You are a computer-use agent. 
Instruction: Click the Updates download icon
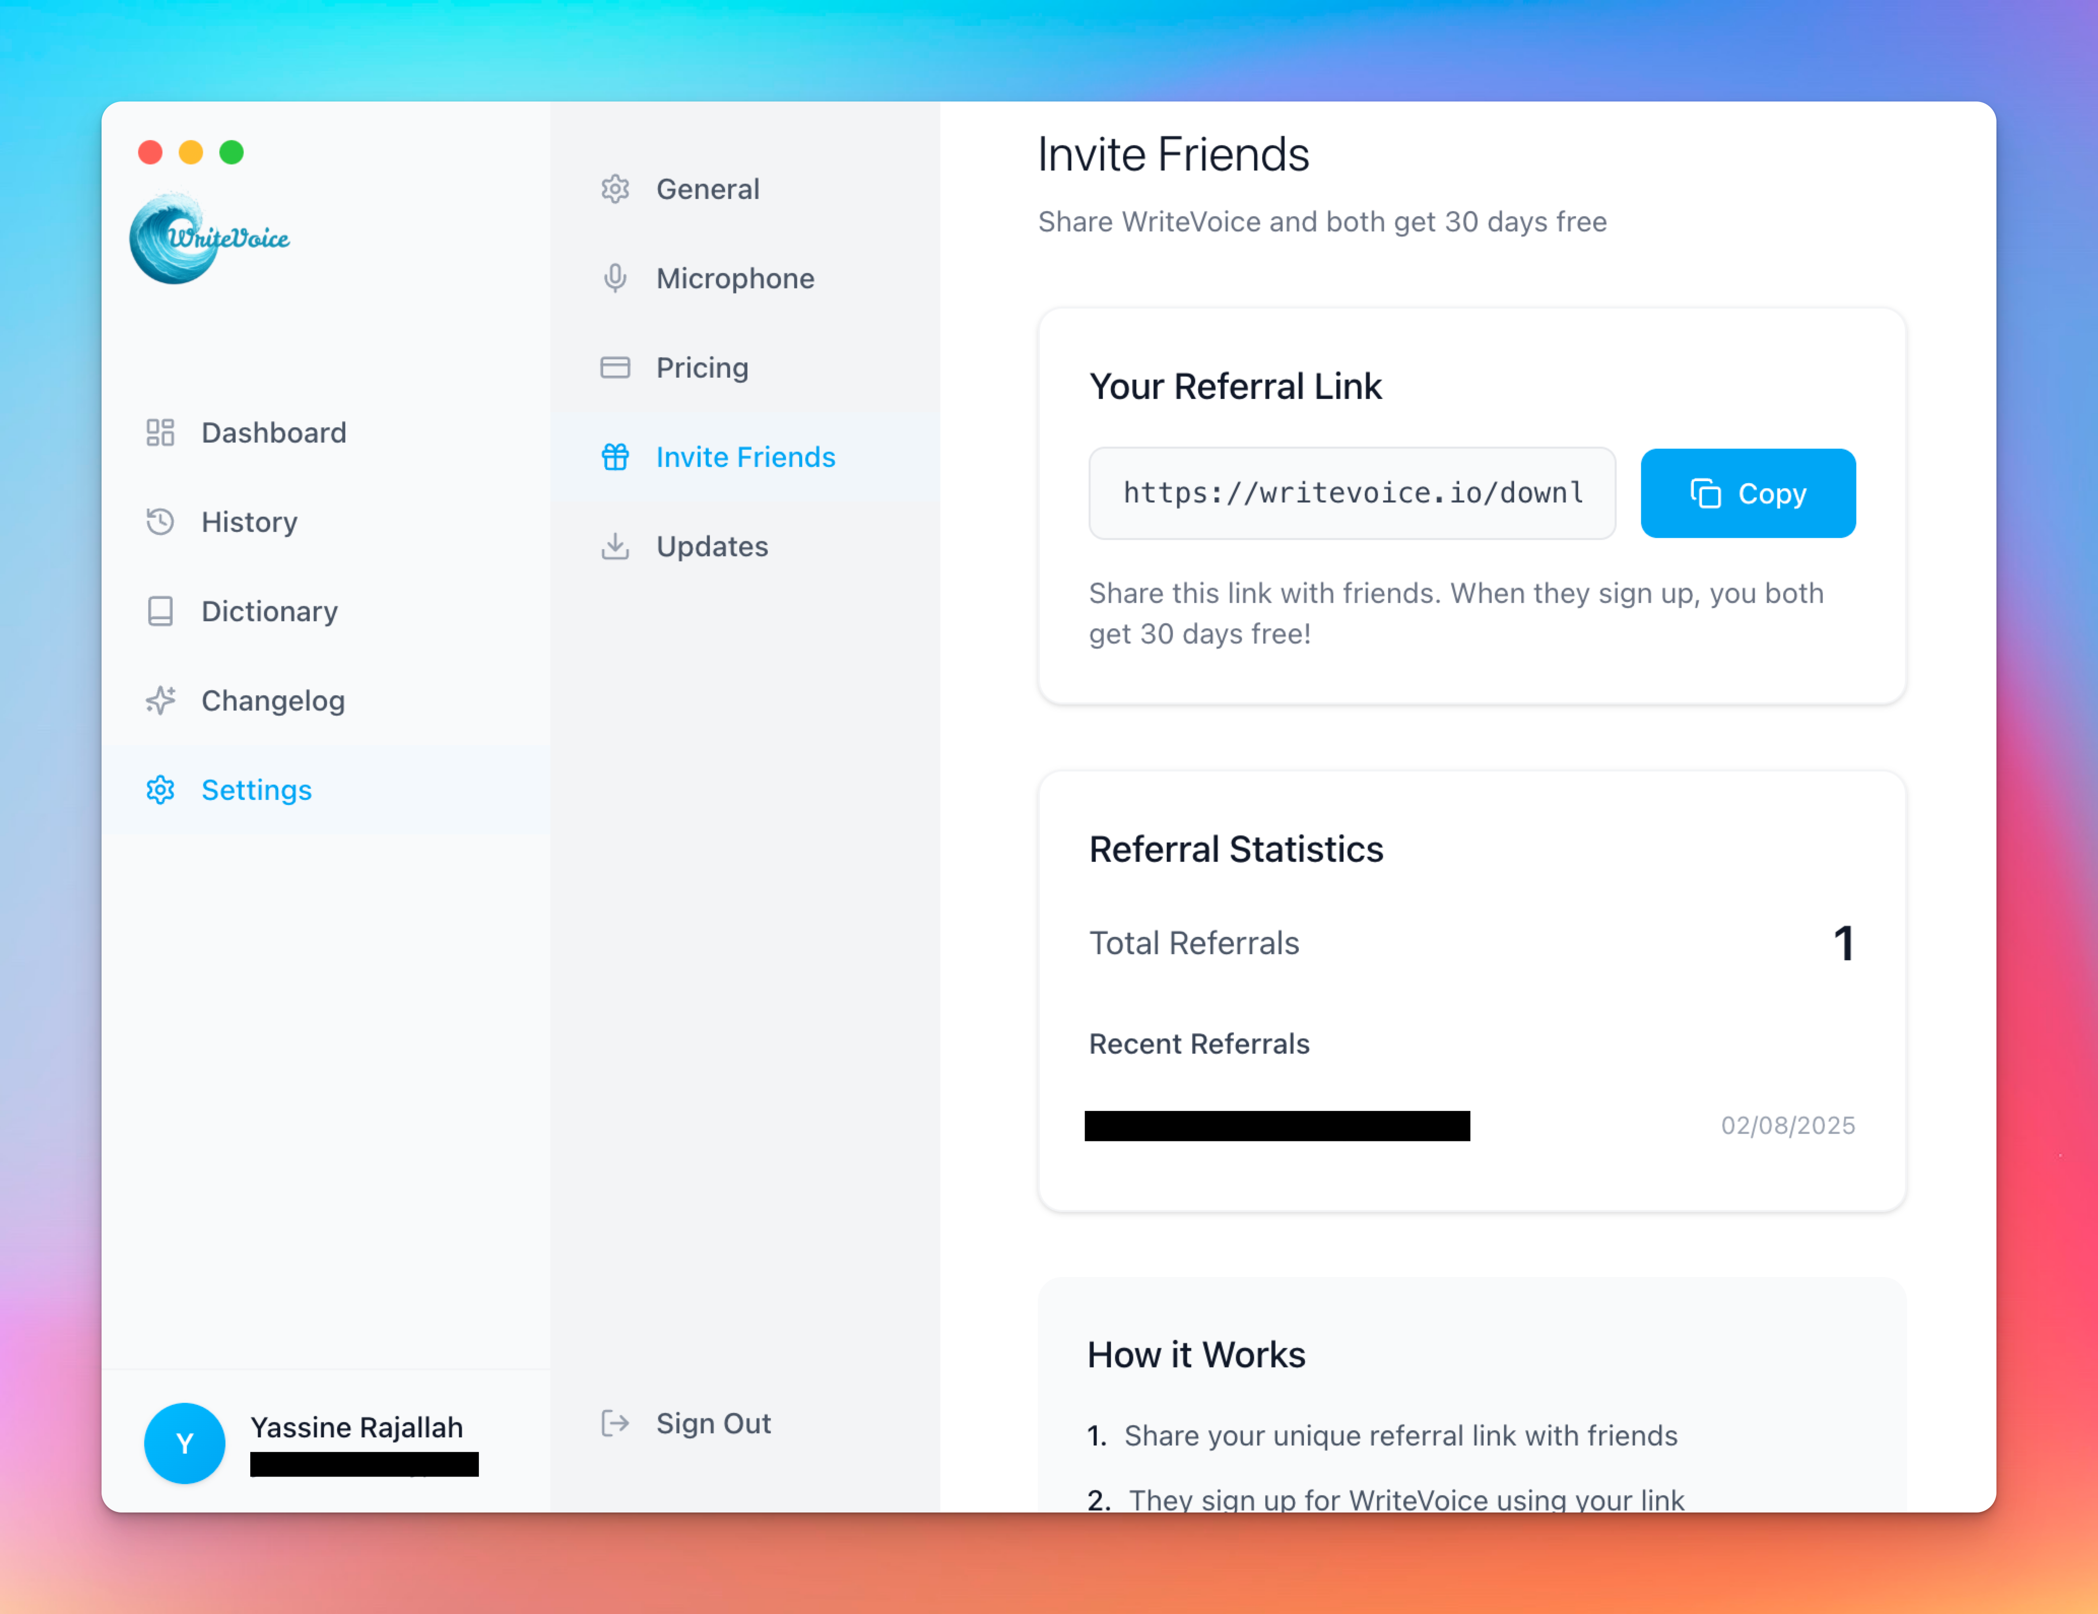click(615, 546)
